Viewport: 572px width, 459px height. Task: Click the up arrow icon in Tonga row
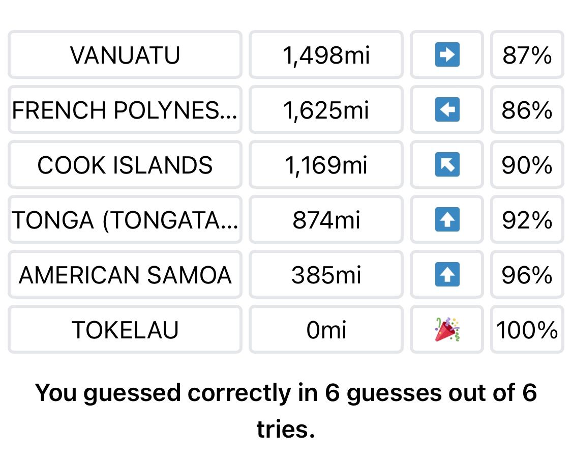[447, 219]
